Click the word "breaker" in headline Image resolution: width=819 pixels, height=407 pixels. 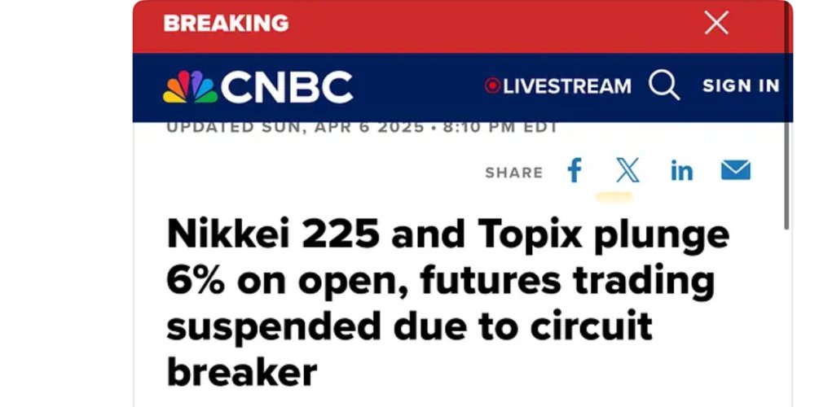coord(242,372)
